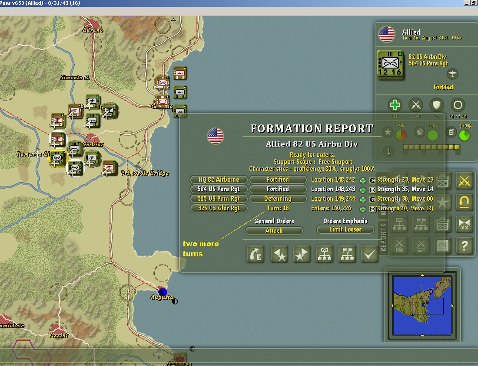Go to next formation with right star arrow
This screenshot has width=478, height=366.
click(302, 254)
